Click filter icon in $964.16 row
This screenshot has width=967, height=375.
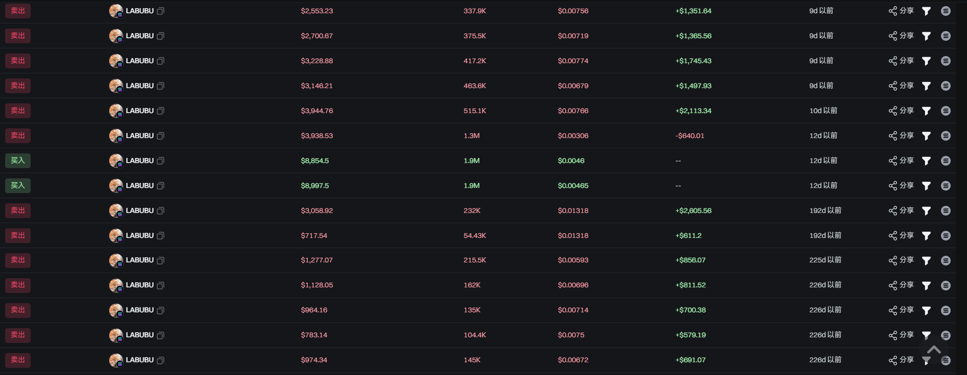[926, 310]
